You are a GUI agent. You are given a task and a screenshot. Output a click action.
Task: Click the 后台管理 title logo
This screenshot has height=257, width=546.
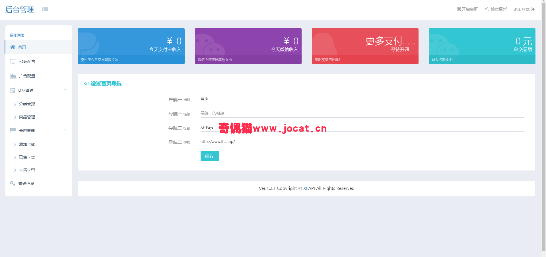coord(20,9)
